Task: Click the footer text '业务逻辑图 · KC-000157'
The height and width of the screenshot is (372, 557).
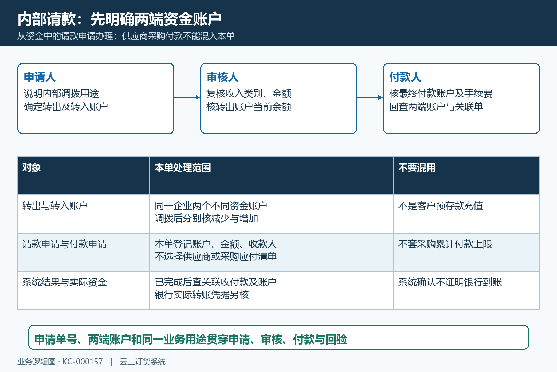Action: click(x=60, y=362)
